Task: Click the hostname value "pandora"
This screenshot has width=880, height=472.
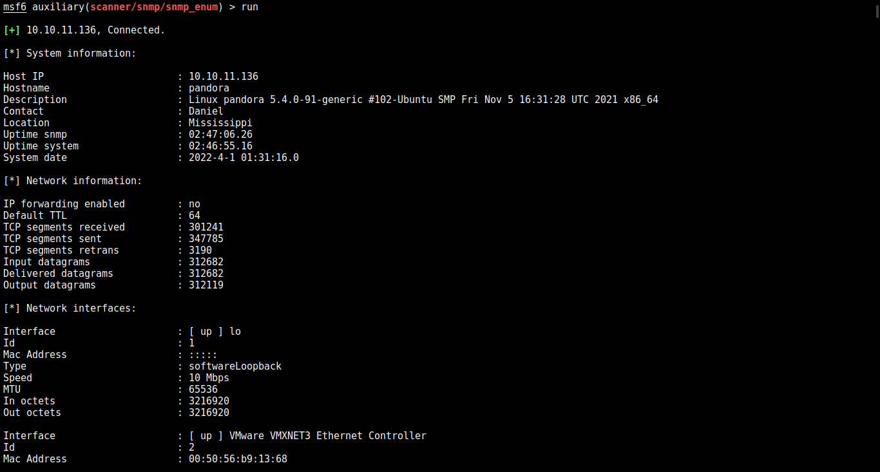Action: point(209,88)
